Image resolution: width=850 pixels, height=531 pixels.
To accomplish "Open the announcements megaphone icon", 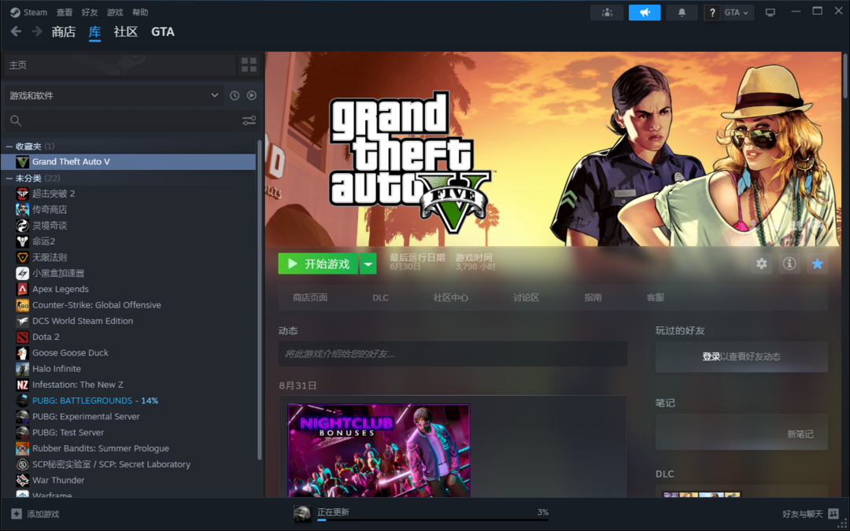I will (645, 13).
